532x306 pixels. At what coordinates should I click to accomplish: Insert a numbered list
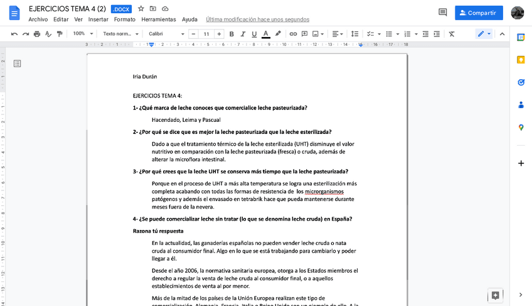coord(408,34)
